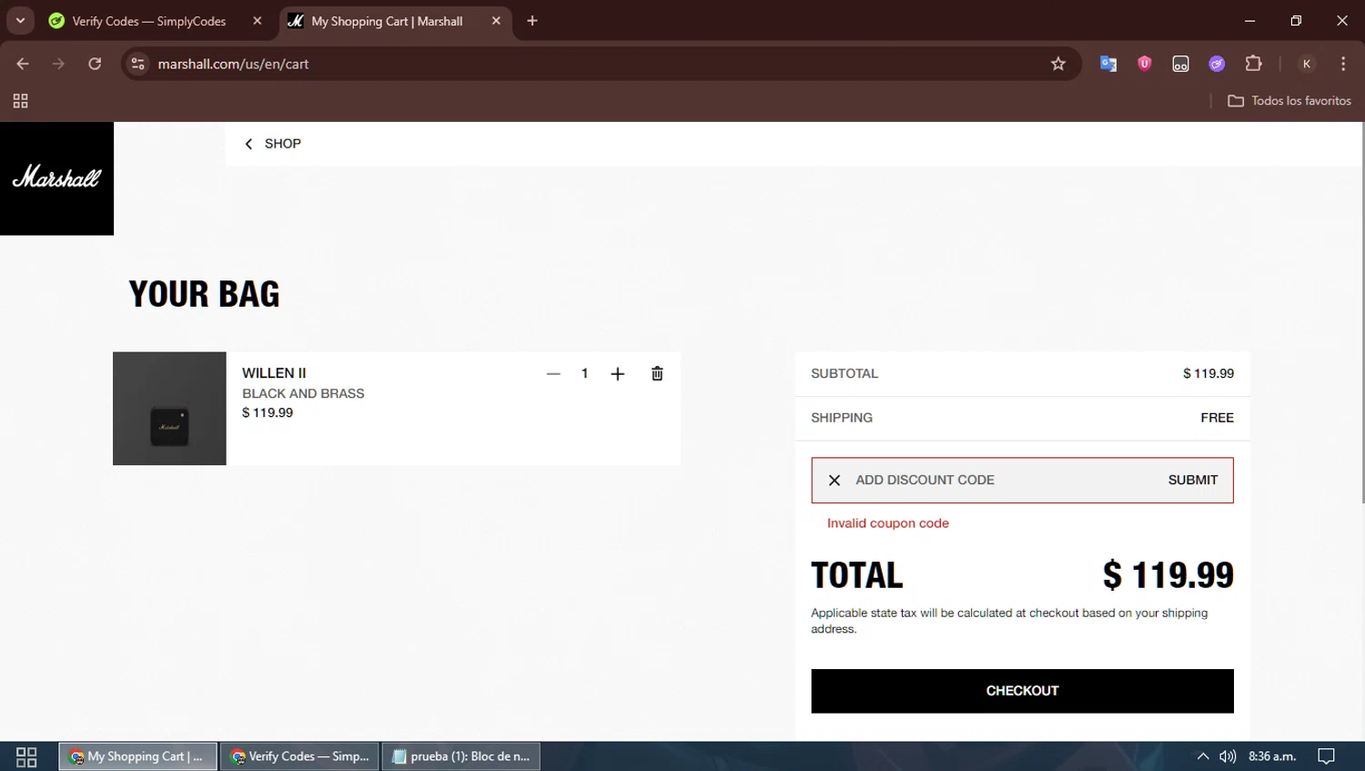Open the K profile avatar
Viewport: 1365px width, 771px height.
click(x=1307, y=64)
